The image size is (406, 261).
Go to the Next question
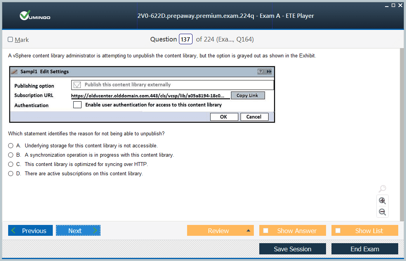click(78, 230)
